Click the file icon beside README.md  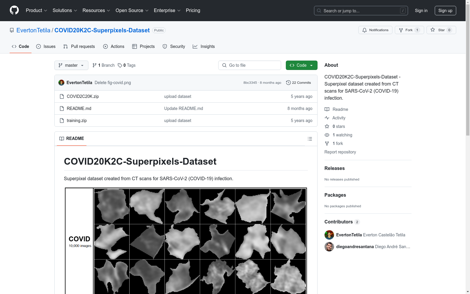(62, 108)
